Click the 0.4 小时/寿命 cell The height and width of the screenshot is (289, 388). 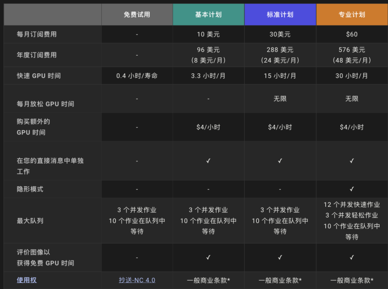pyautogui.click(x=137, y=76)
